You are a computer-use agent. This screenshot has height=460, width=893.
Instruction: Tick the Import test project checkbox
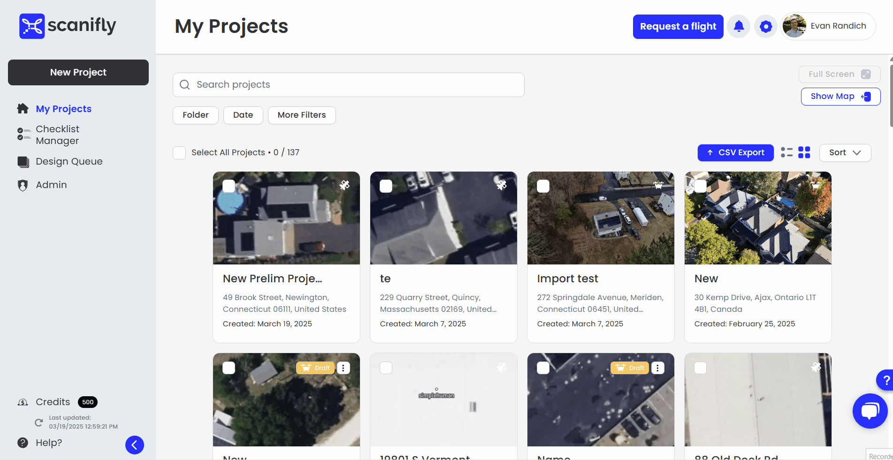(543, 186)
